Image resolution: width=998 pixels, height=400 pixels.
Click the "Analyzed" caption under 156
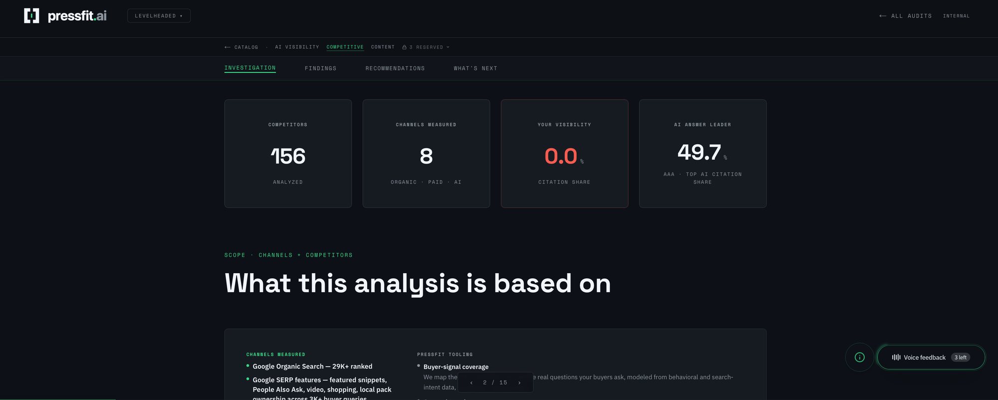click(288, 182)
